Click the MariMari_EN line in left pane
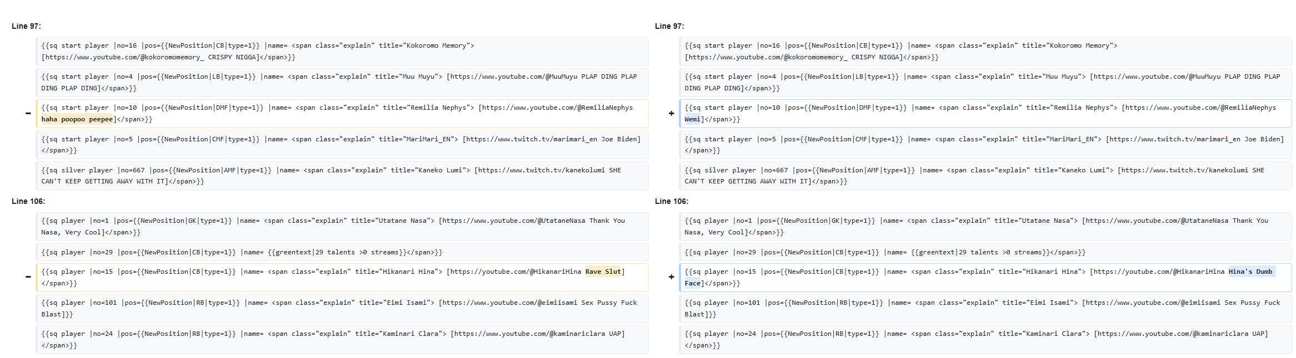The width and height of the screenshot is (1296, 358). click(342, 145)
